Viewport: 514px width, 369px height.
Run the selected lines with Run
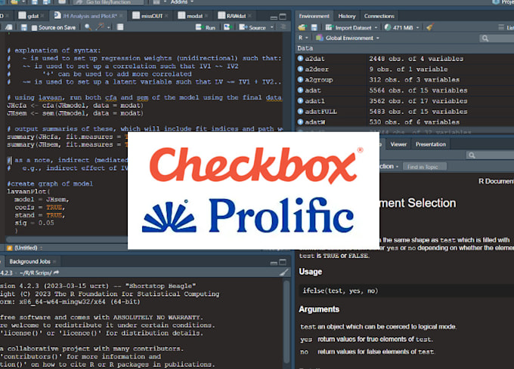tap(206, 27)
